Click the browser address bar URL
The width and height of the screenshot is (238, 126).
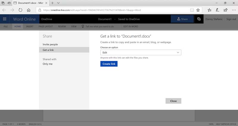92,10
